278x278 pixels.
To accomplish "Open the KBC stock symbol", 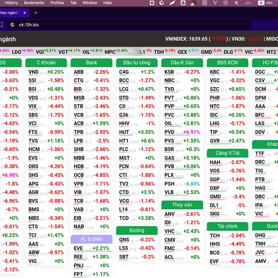I will click(215, 72).
